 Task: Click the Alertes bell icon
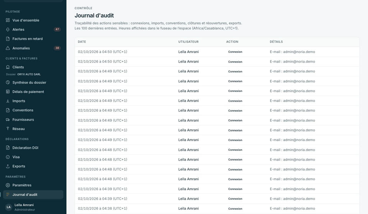[8, 30]
